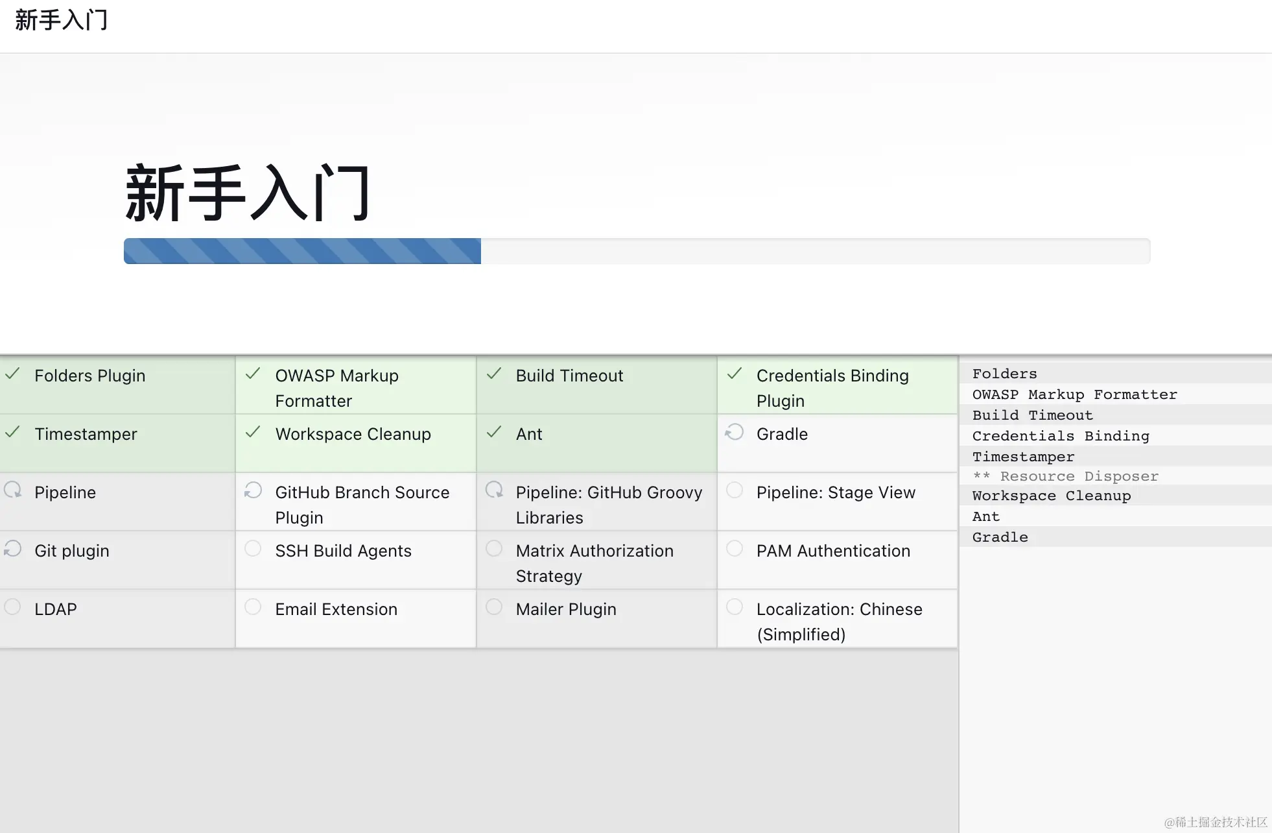1272x833 pixels.
Task: Click the Workspace Cleanup entry in install log
Action: click(1052, 496)
